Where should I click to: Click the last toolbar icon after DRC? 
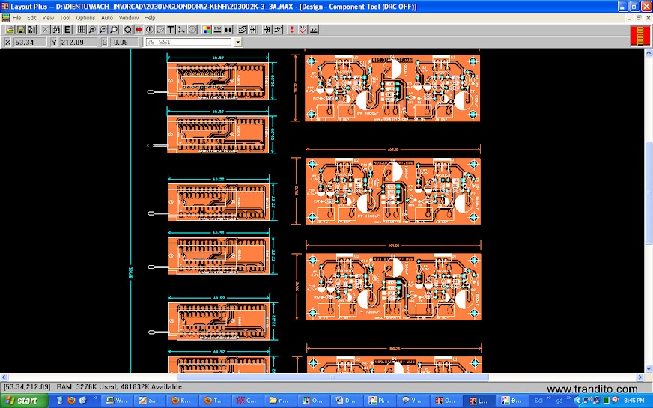(x=314, y=29)
